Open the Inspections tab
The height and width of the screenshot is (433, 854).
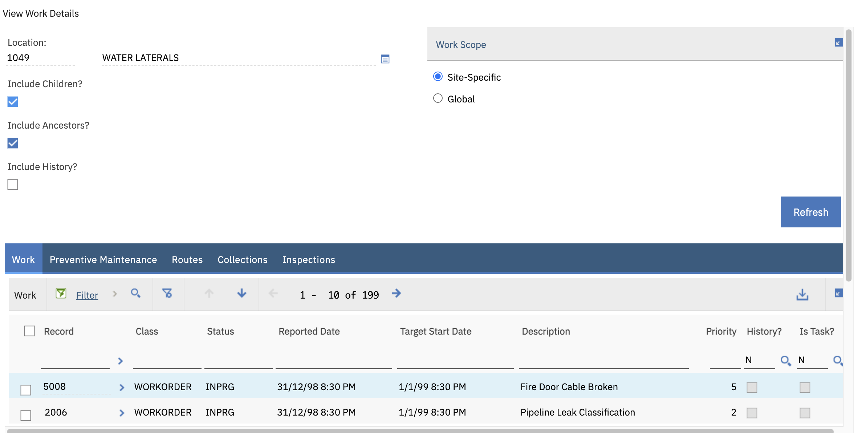[x=308, y=260]
